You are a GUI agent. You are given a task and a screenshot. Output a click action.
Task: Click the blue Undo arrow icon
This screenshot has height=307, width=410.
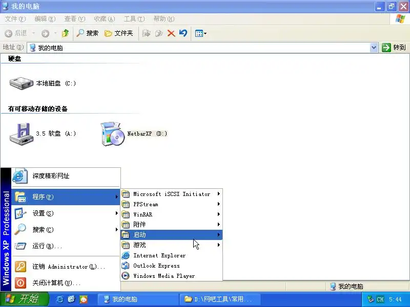pyautogui.click(x=183, y=33)
